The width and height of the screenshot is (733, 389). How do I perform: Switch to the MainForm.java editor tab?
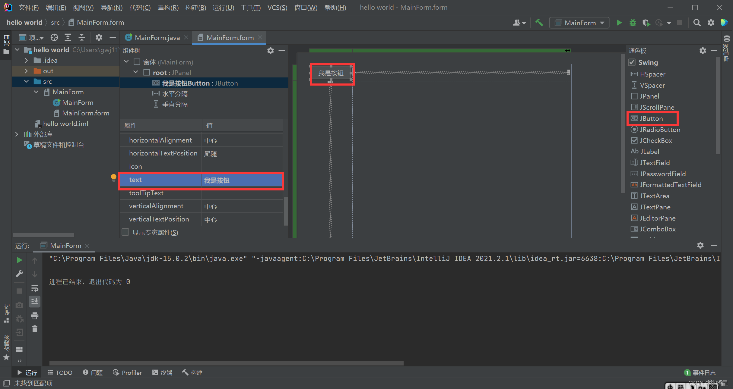click(157, 38)
